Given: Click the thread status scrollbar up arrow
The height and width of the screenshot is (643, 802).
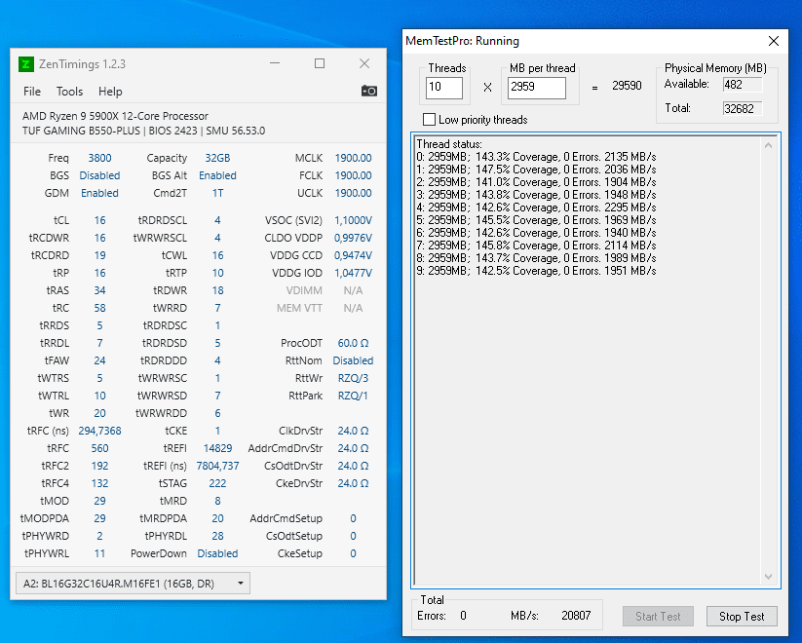Looking at the screenshot, I should pyautogui.click(x=768, y=146).
